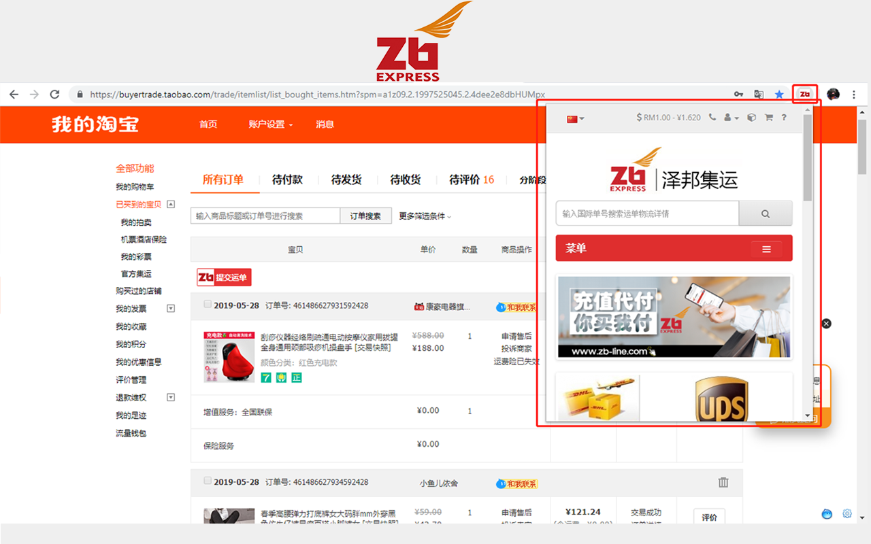
Task: Click the parcel box icon in the popup
Action: tap(751, 117)
